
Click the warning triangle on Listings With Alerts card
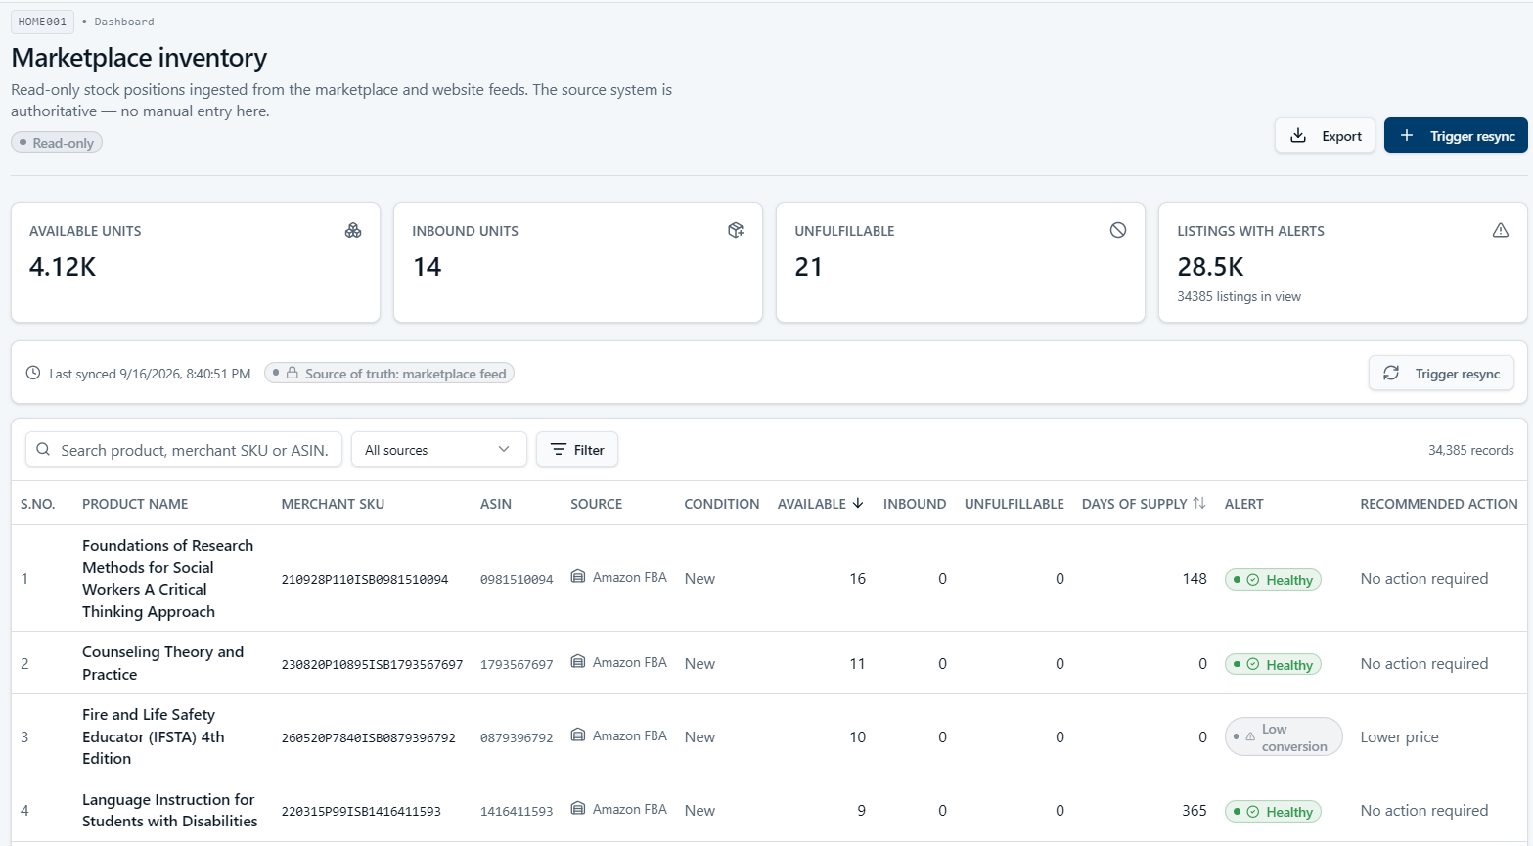coord(1501,230)
